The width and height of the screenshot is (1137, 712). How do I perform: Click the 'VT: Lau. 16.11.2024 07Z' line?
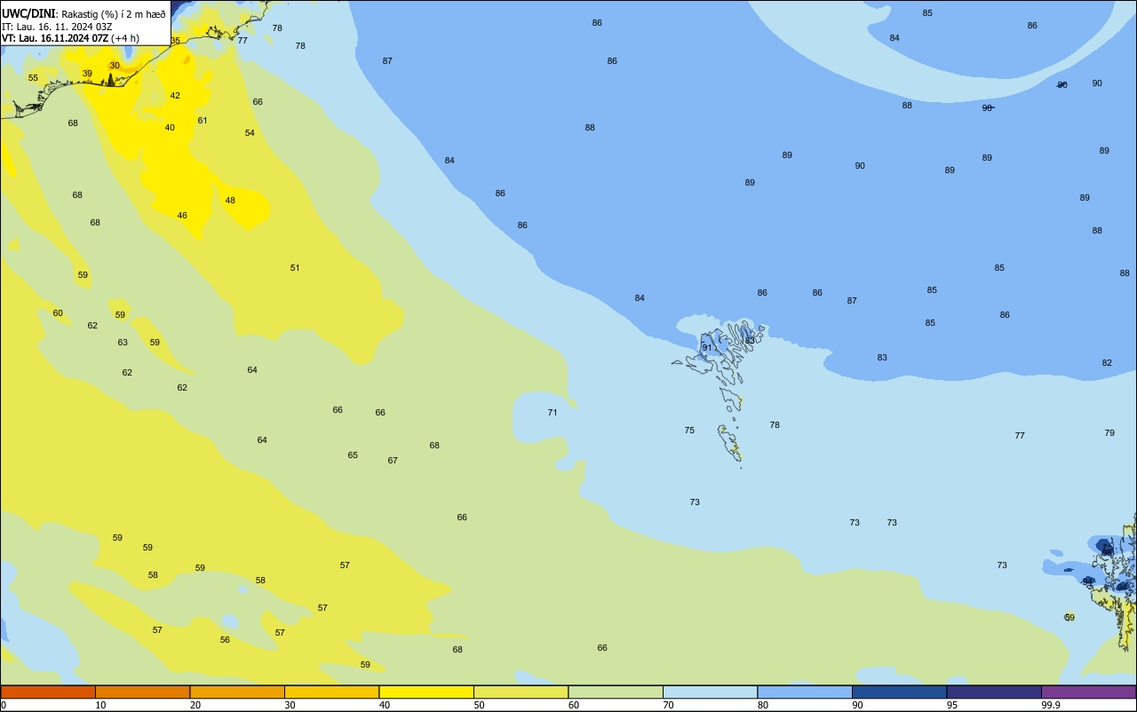coord(55,38)
